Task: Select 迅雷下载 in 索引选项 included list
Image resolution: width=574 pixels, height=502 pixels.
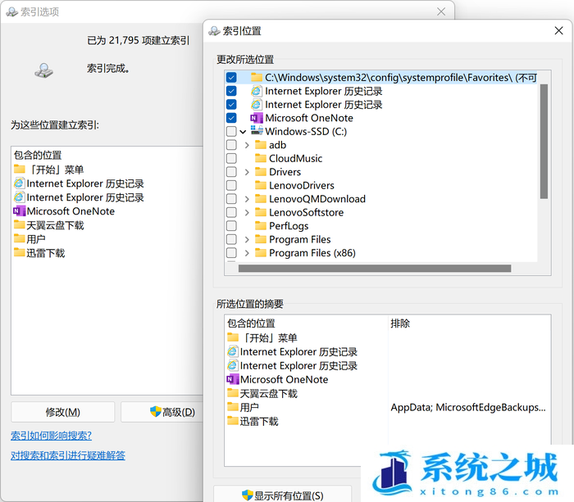Action: (46, 253)
